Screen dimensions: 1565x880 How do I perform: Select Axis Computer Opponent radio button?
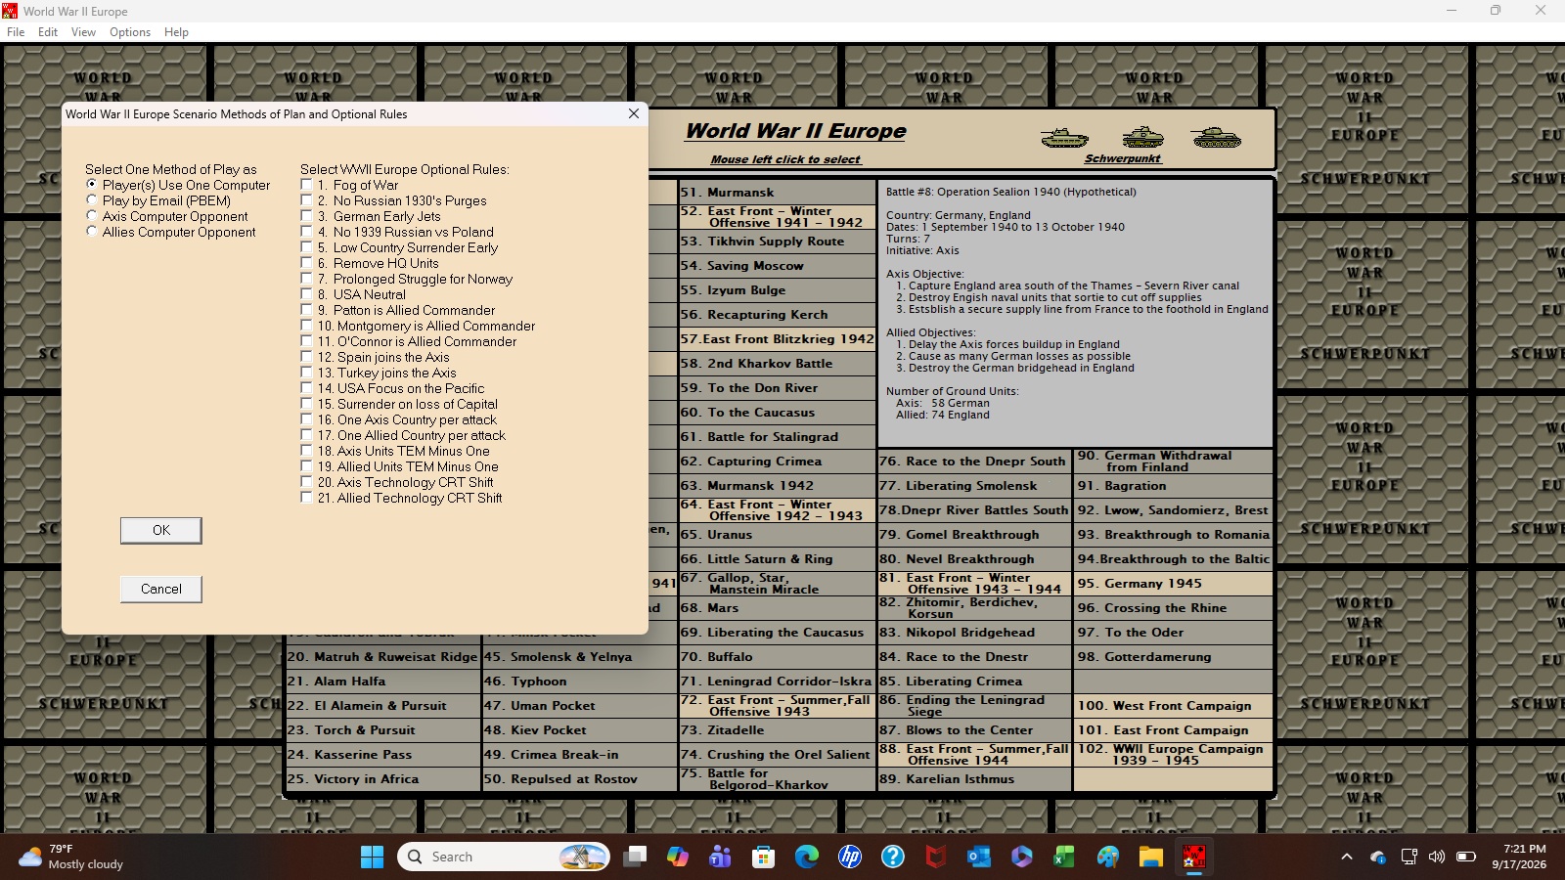click(92, 216)
